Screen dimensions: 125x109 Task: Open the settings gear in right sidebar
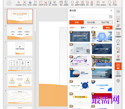pyautogui.click(x=118, y=81)
